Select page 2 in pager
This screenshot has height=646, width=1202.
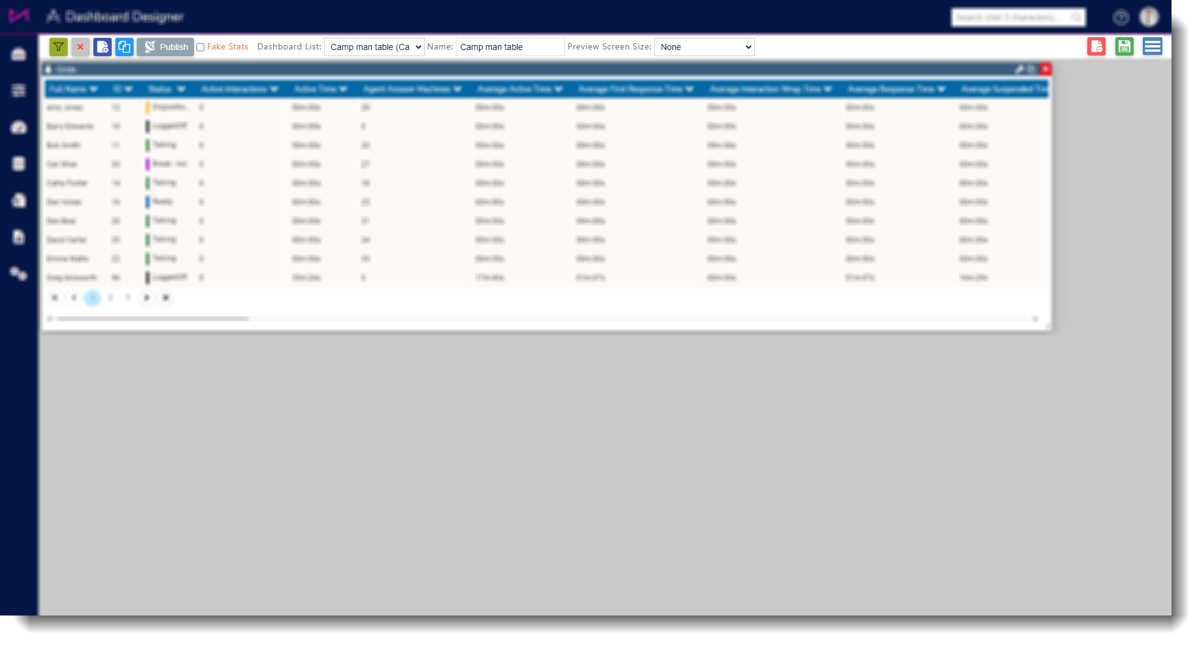pyautogui.click(x=110, y=298)
